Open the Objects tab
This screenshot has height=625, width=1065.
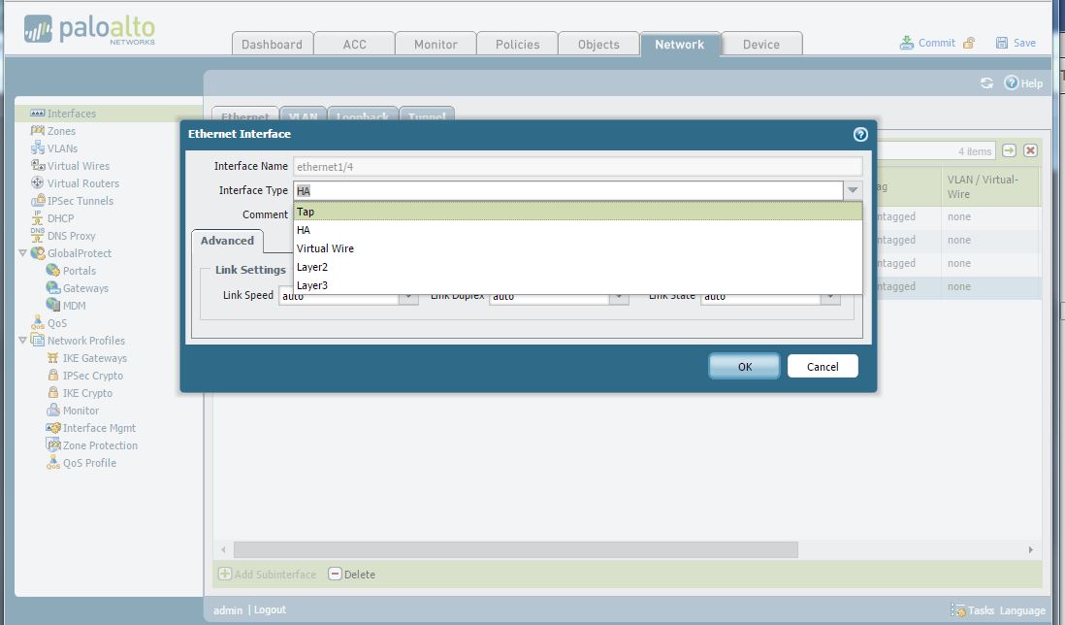[598, 45]
